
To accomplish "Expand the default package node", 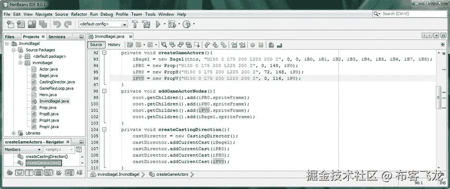I will 20,56.
